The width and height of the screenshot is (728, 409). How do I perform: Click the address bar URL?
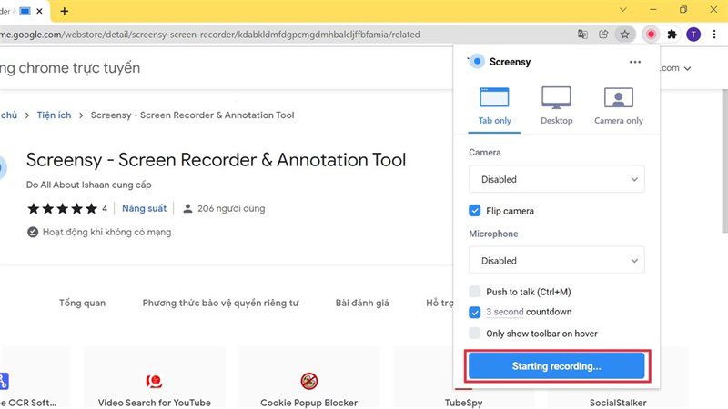(210, 35)
